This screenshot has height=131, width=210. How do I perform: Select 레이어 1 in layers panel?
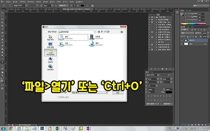point(194,40)
